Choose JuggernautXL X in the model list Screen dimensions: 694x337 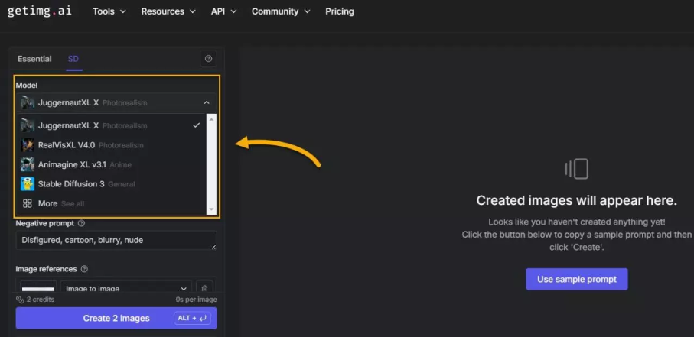111,125
